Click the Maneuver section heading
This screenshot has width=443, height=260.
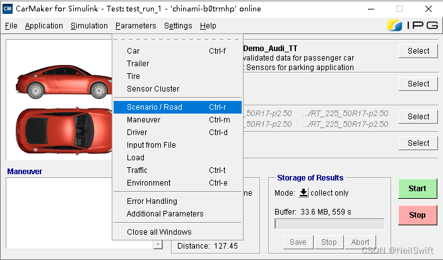[x=25, y=172]
